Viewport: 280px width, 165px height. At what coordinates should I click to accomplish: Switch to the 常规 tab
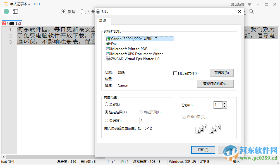click(103, 21)
